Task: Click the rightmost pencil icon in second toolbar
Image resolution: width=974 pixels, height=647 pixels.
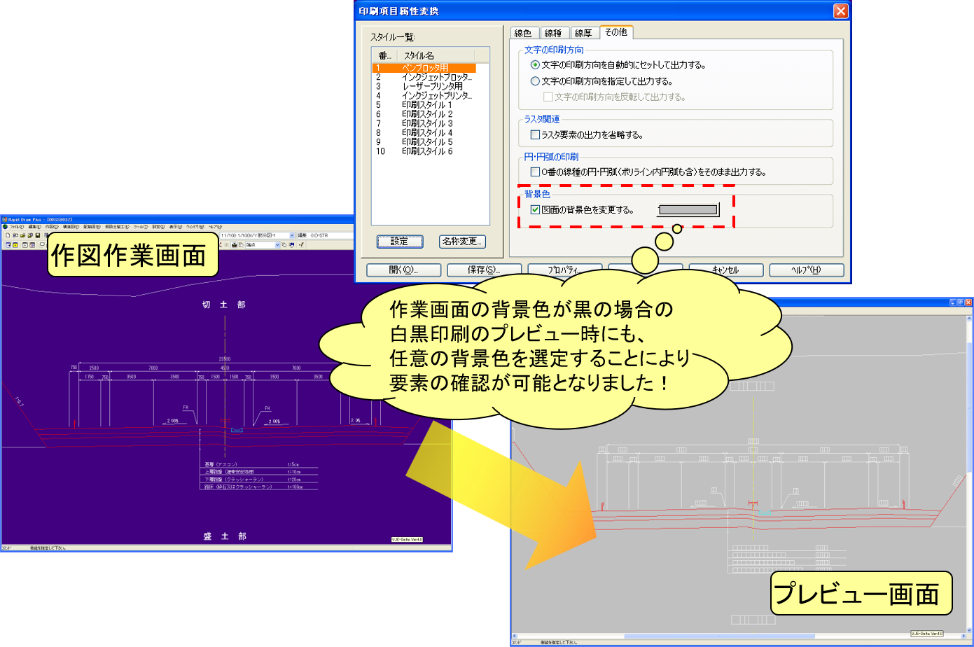Action: (x=301, y=245)
